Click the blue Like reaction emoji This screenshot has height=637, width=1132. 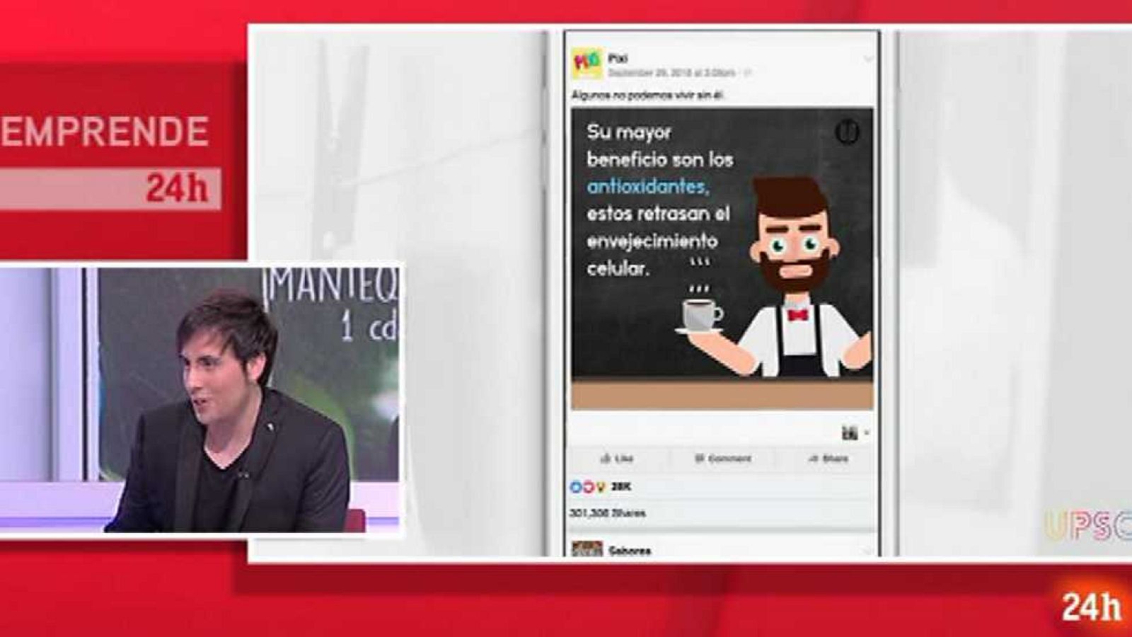tap(575, 487)
